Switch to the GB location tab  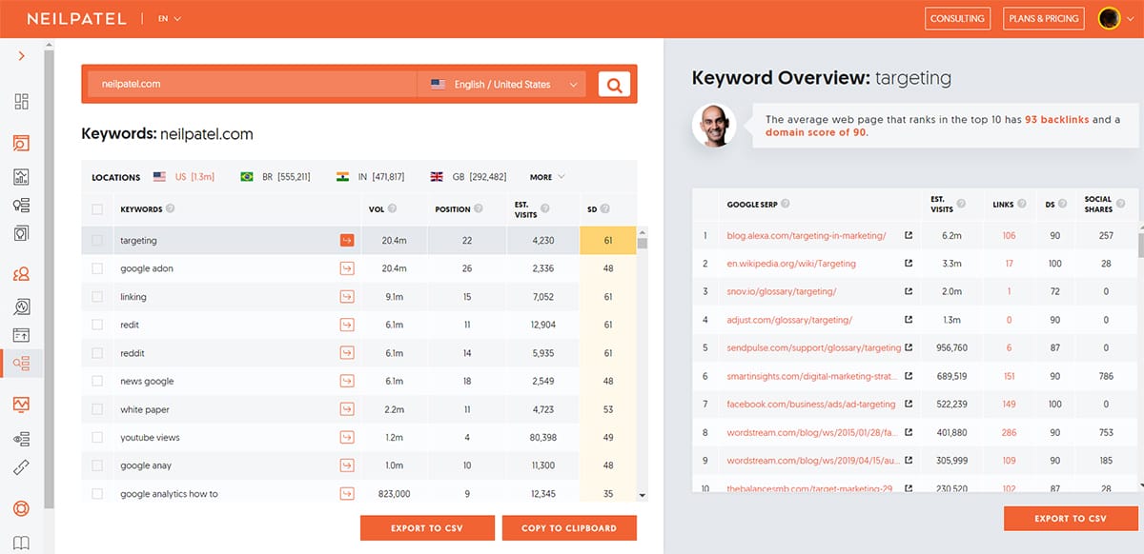(468, 177)
